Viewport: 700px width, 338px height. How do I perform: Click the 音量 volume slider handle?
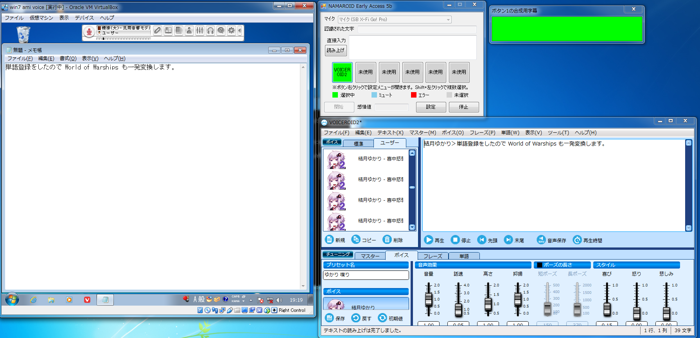pyautogui.click(x=429, y=299)
